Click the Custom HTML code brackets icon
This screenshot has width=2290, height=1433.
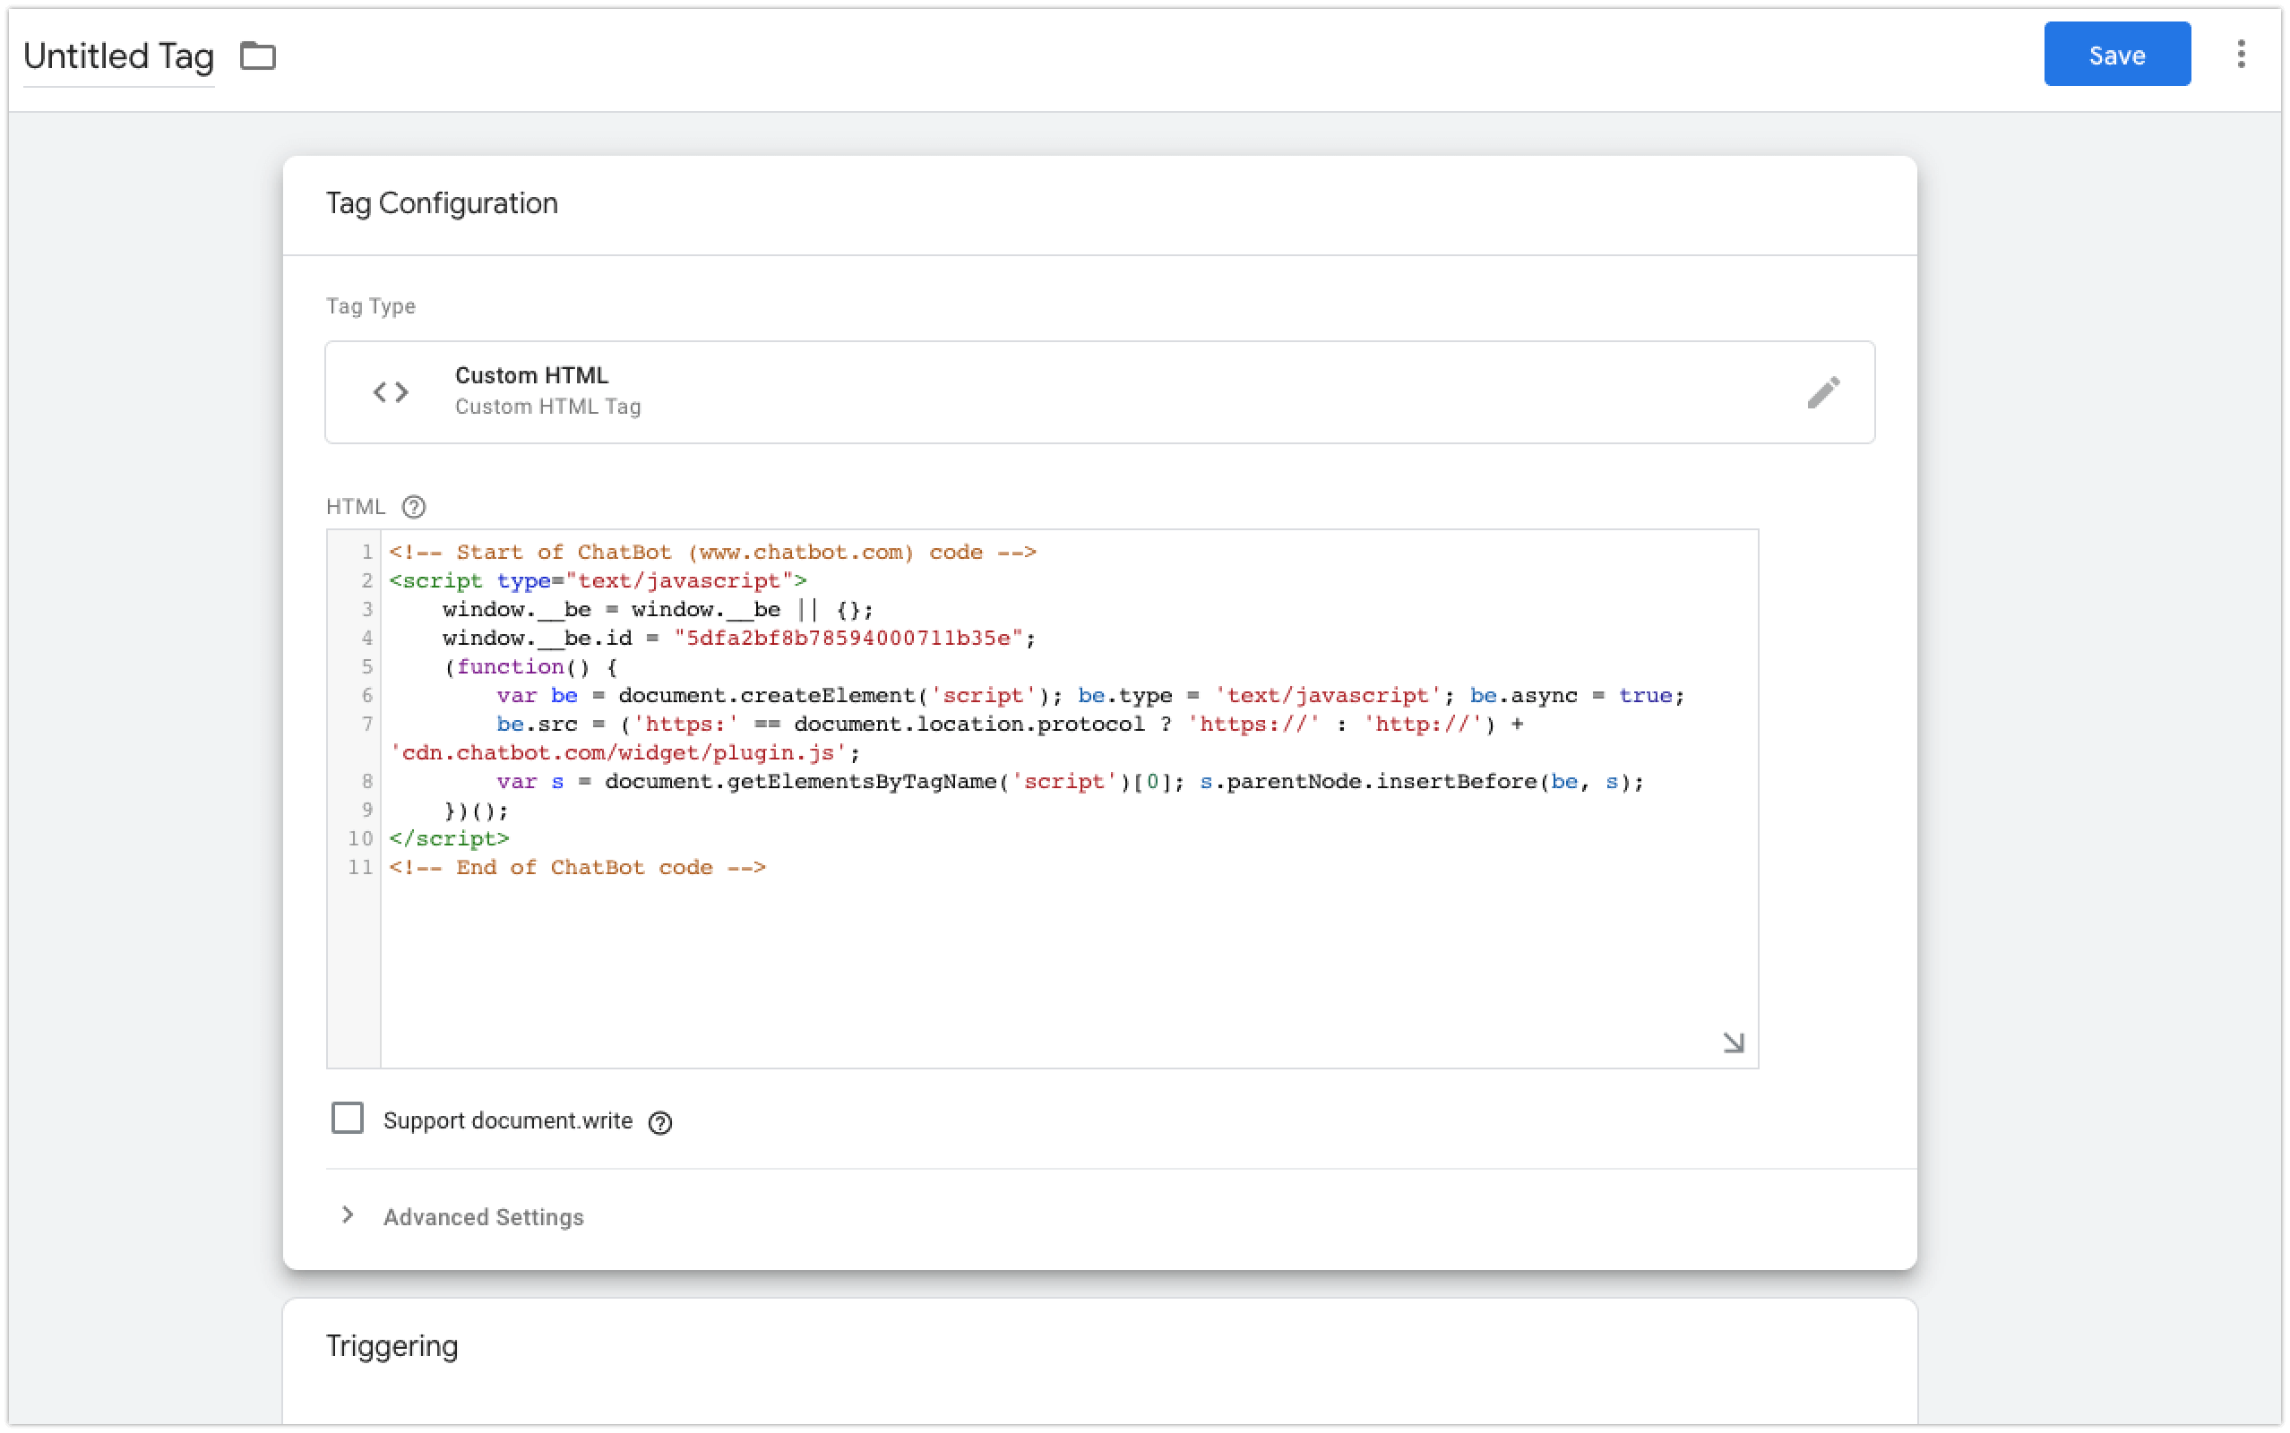click(x=391, y=392)
